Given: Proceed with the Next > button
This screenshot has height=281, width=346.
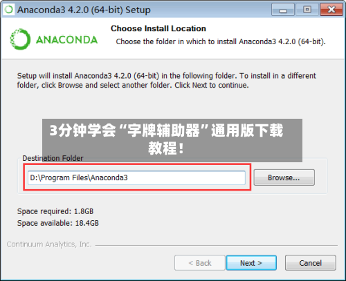Looking at the screenshot, I should 251,263.
